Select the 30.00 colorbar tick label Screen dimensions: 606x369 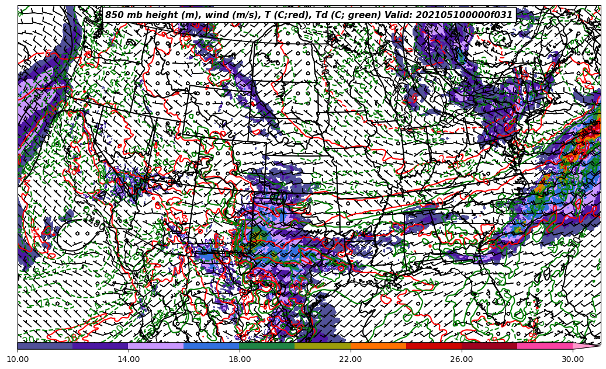click(x=573, y=360)
